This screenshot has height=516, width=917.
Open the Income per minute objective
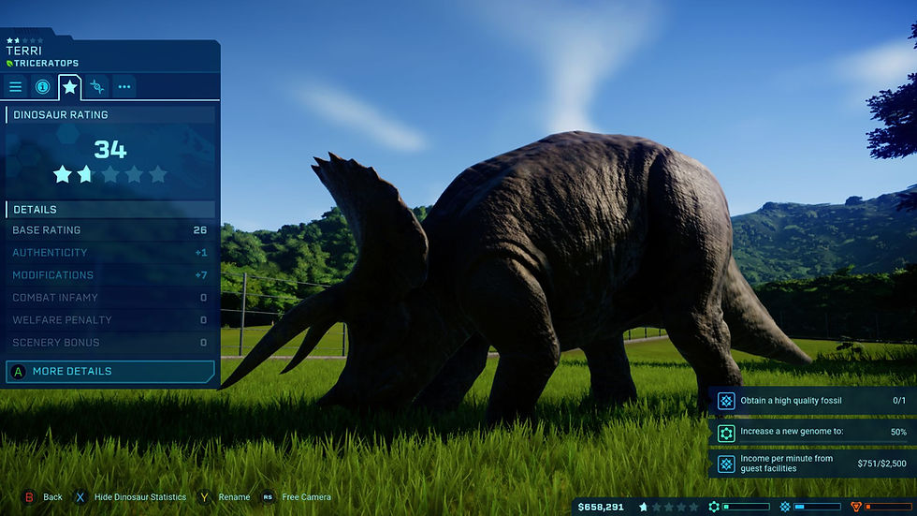click(x=812, y=464)
